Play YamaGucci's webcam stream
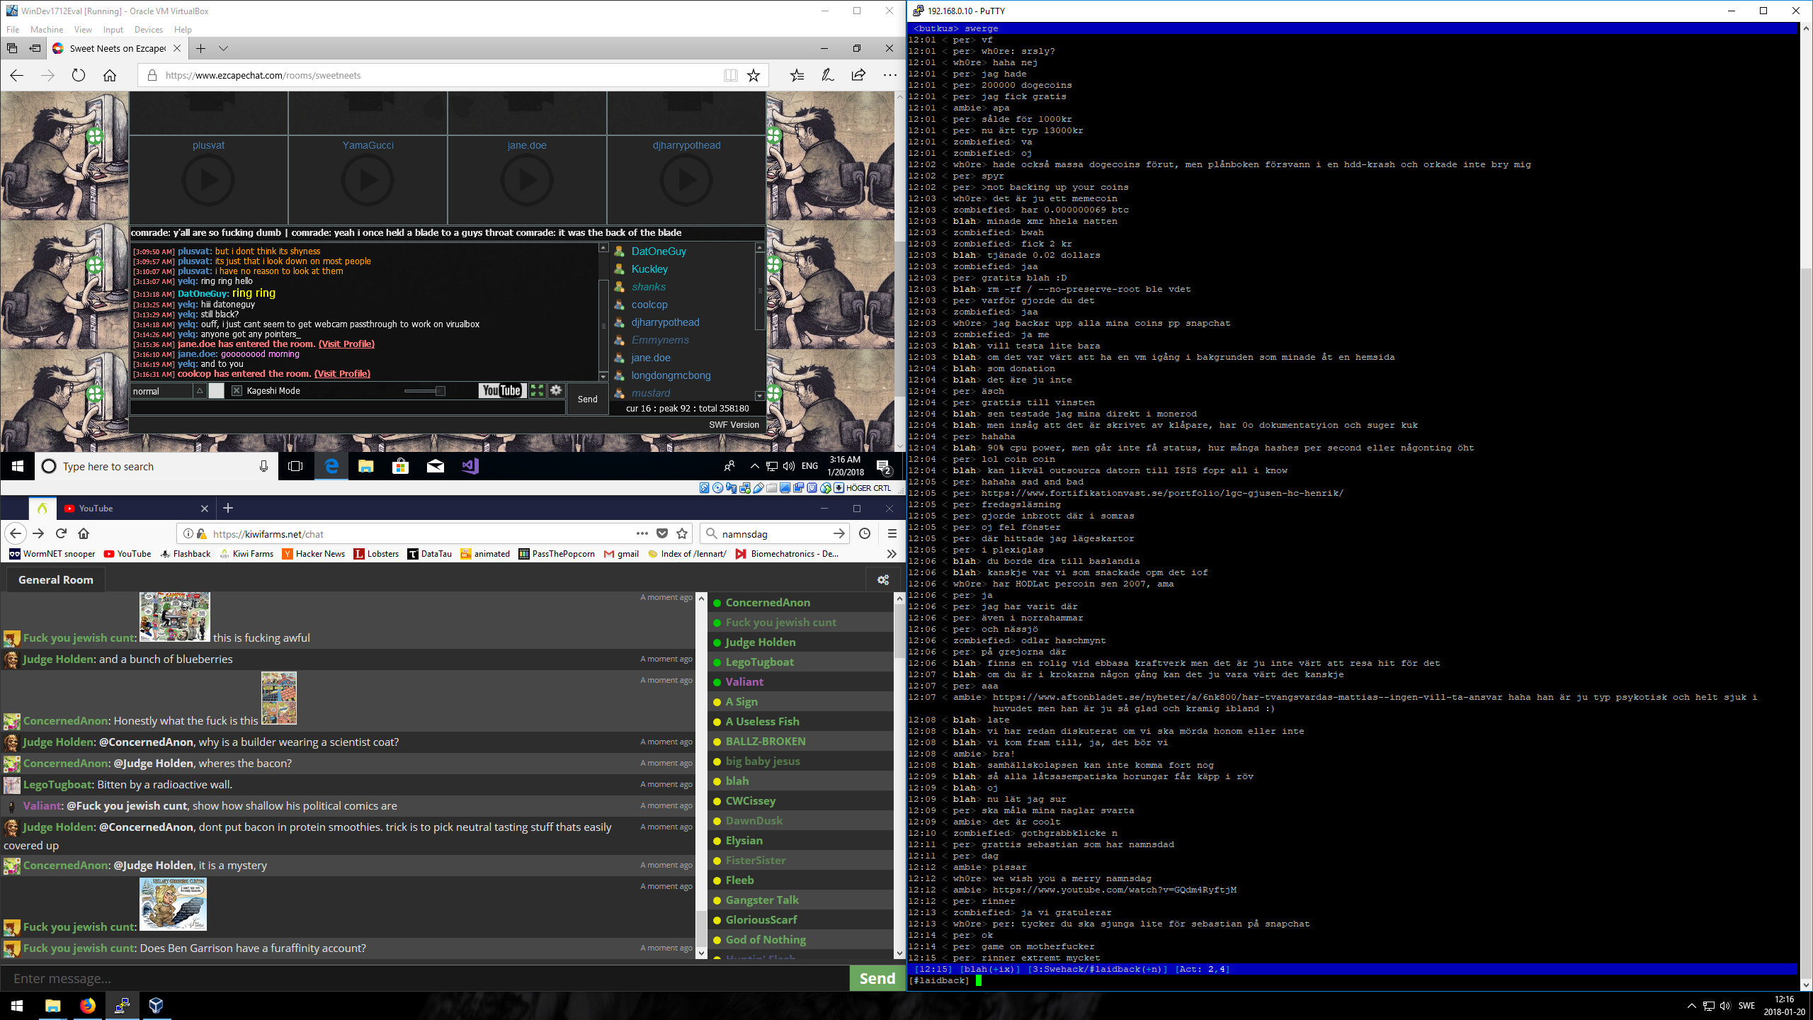Screen dimensions: 1813x1020 [x=368, y=181]
